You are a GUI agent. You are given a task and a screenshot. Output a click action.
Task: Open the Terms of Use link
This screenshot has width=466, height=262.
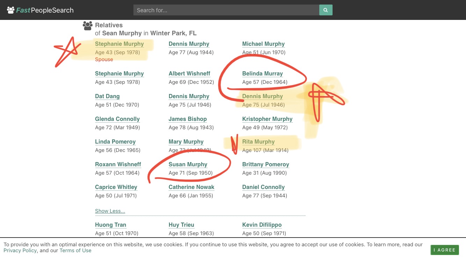75,250
